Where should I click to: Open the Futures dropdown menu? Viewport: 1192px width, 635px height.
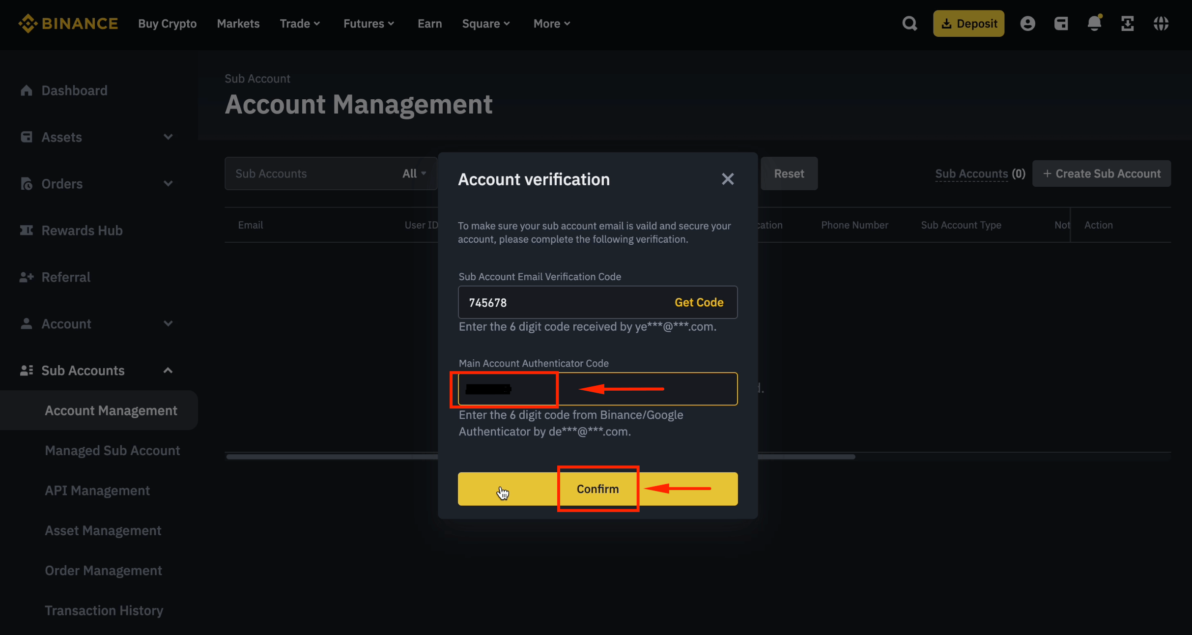369,24
